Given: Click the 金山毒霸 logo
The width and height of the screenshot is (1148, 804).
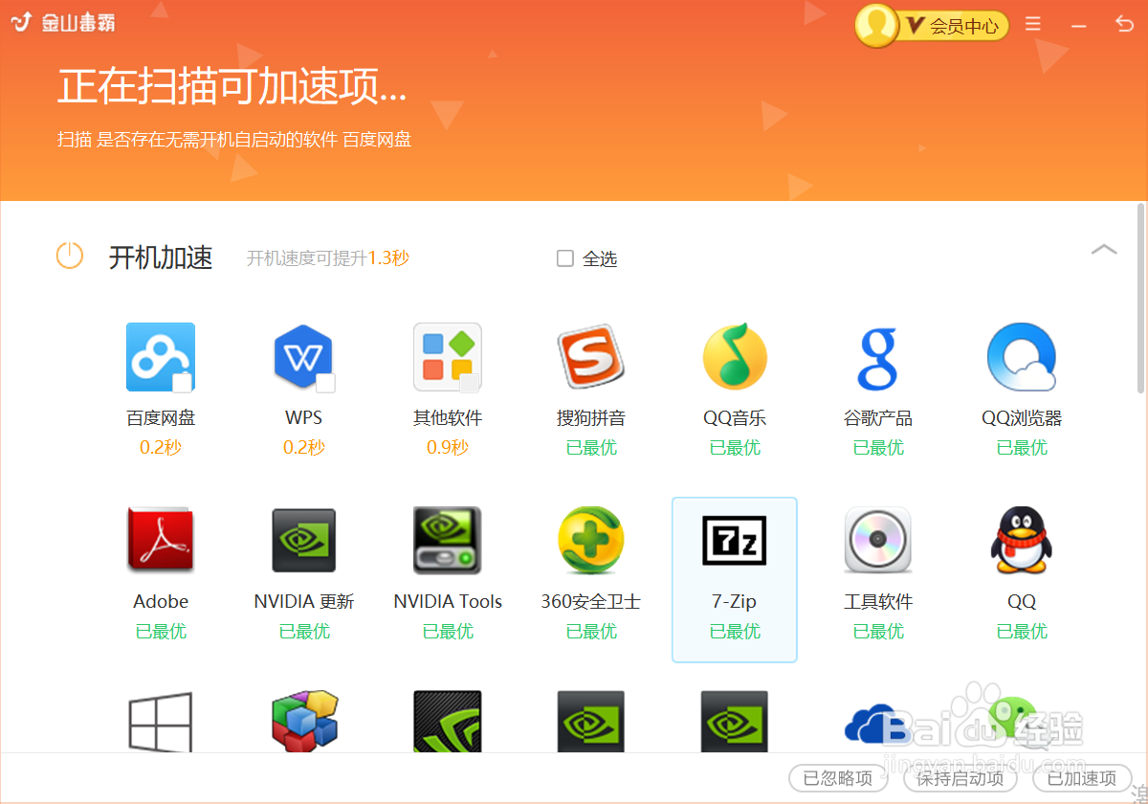Looking at the screenshot, I should click(x=63, y=23).
